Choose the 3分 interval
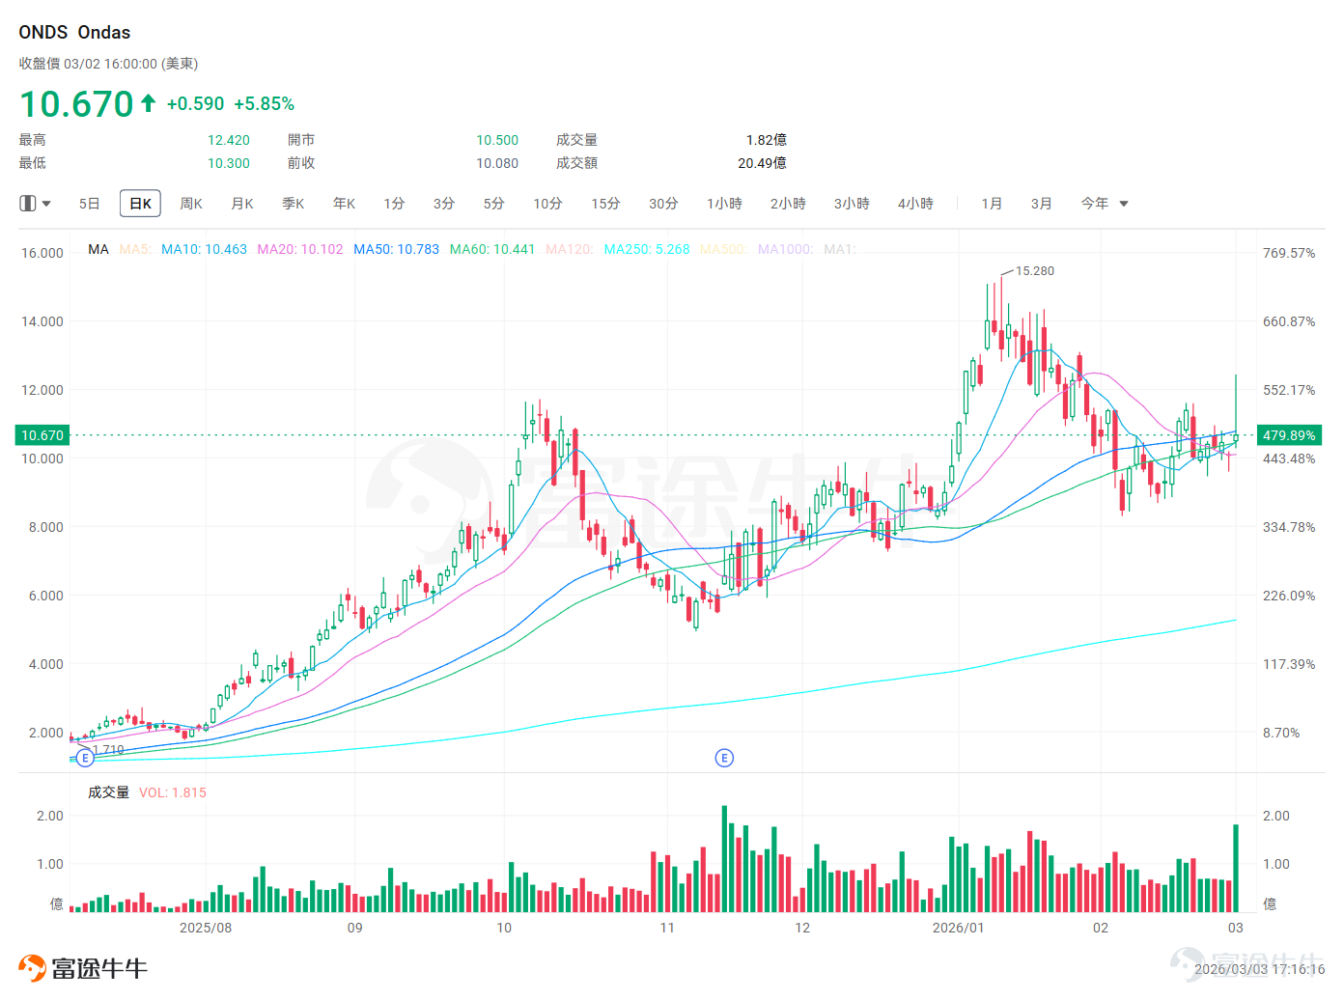Image resolution: width=1344 pixels, height=1000 pixels. (444, 204)
